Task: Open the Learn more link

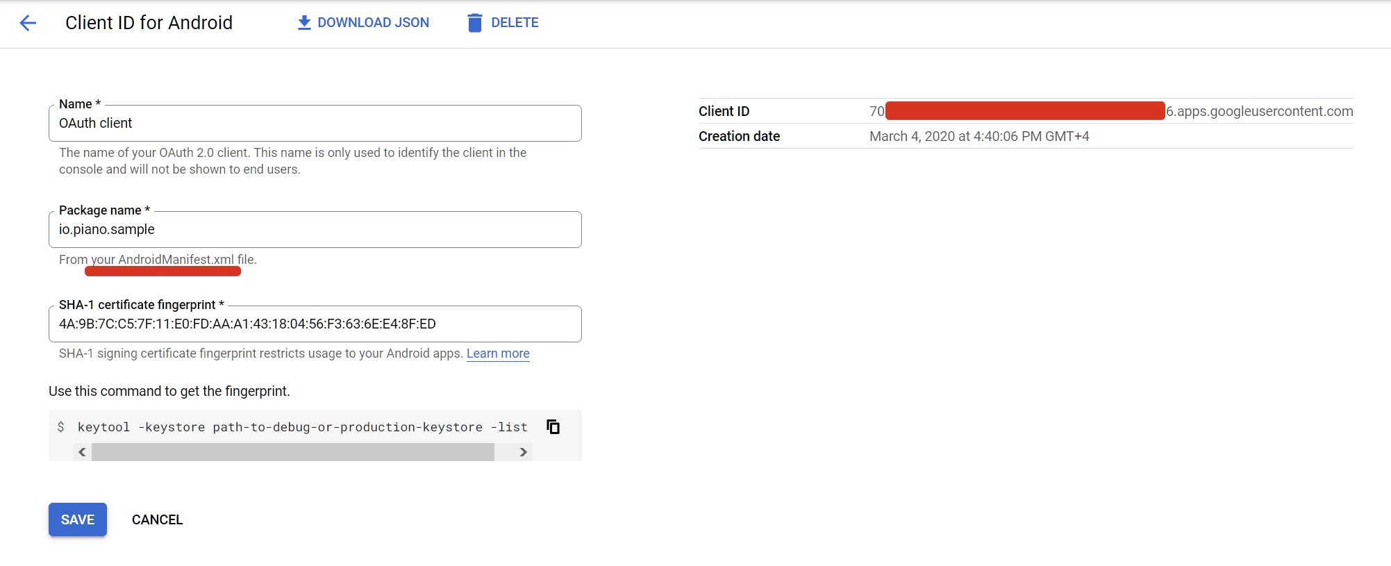Action: point(498,353)
